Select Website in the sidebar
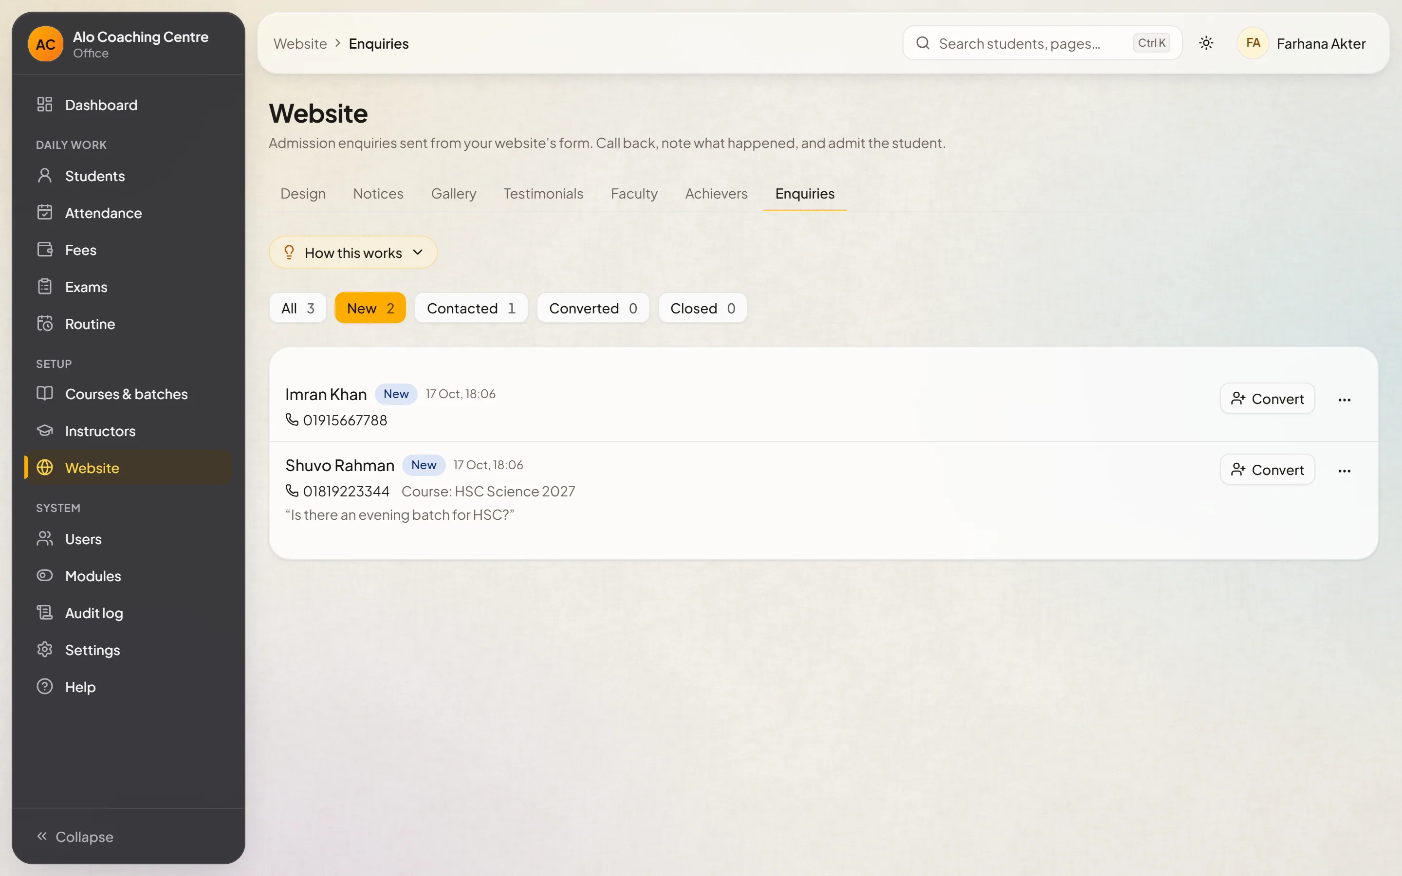 (128, 468)
